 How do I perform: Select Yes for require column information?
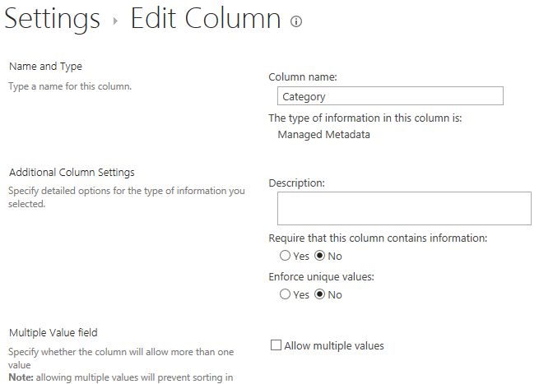(x=286, y=256)
